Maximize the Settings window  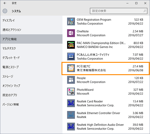pos(136,3)
